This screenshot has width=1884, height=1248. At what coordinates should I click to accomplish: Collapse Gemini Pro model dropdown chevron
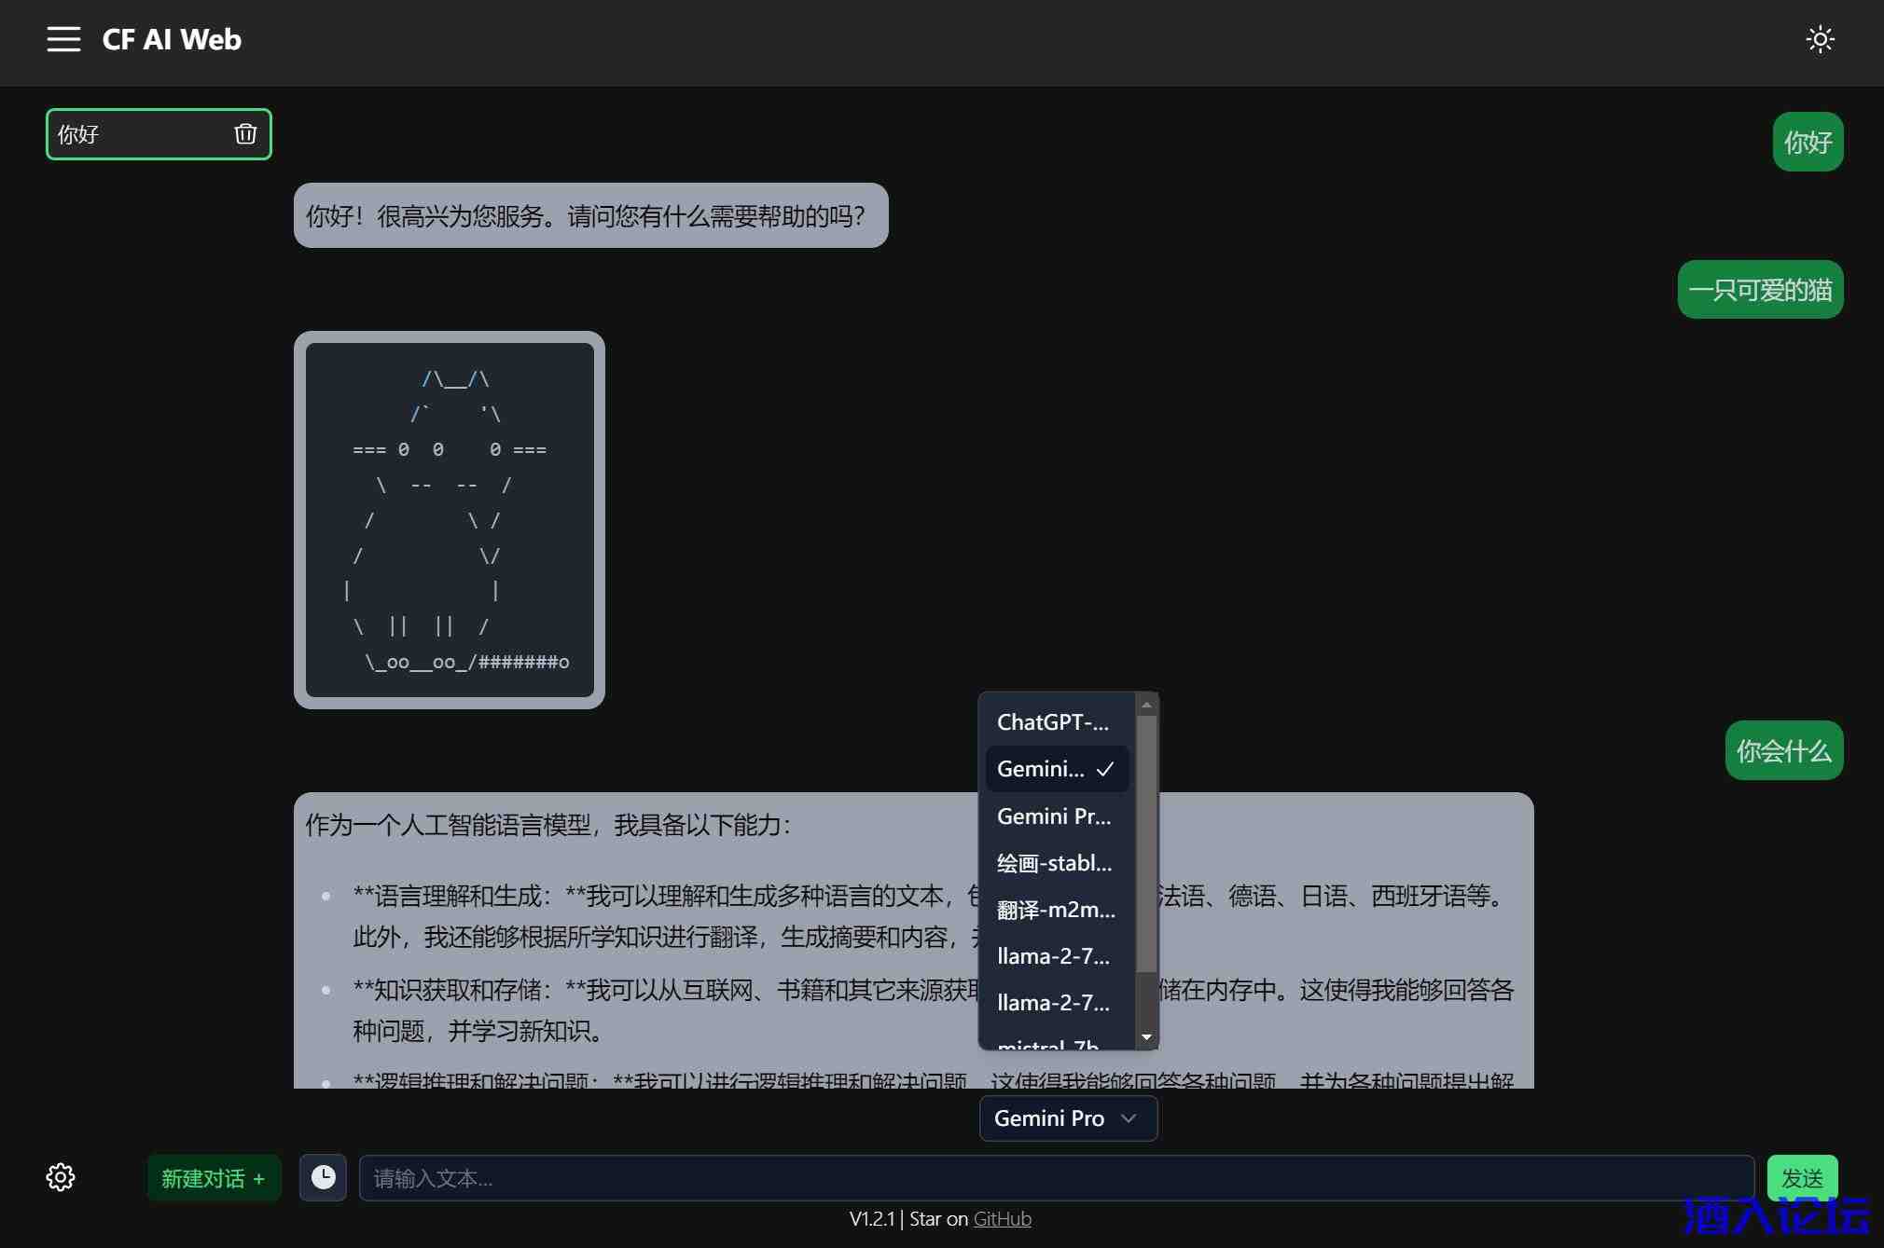coord(1129,1118)
